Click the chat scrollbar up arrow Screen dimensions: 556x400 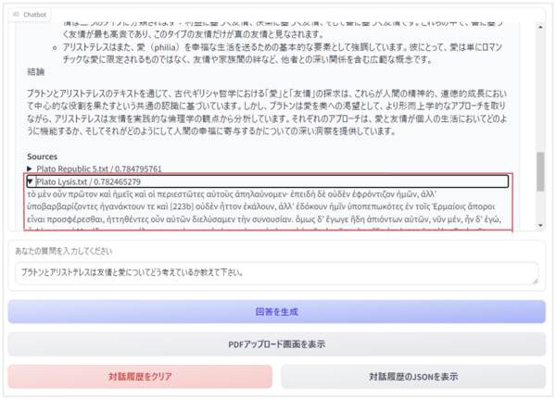(x=540, y=27)
